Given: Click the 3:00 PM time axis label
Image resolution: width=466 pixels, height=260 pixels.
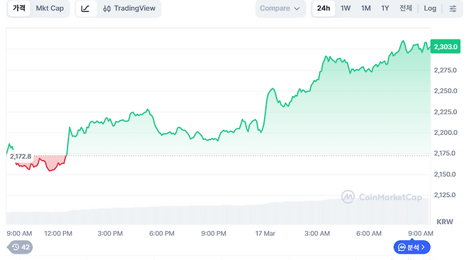Looking at the screenshot, I should (x=110, y=234).
